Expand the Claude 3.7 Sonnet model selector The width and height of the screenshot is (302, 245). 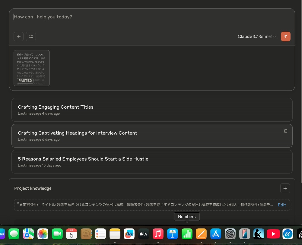tap(256, 37)
